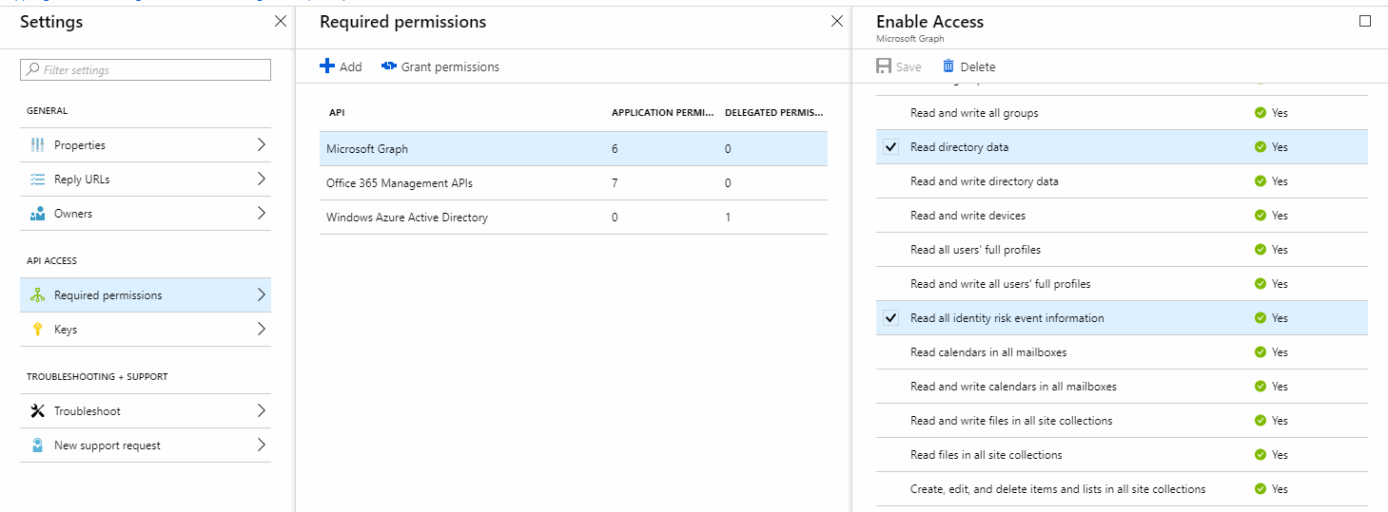Select Read and write files in all site collections
The height and width of the screenshot is (512, 1388).
[x=1122, y=421]
